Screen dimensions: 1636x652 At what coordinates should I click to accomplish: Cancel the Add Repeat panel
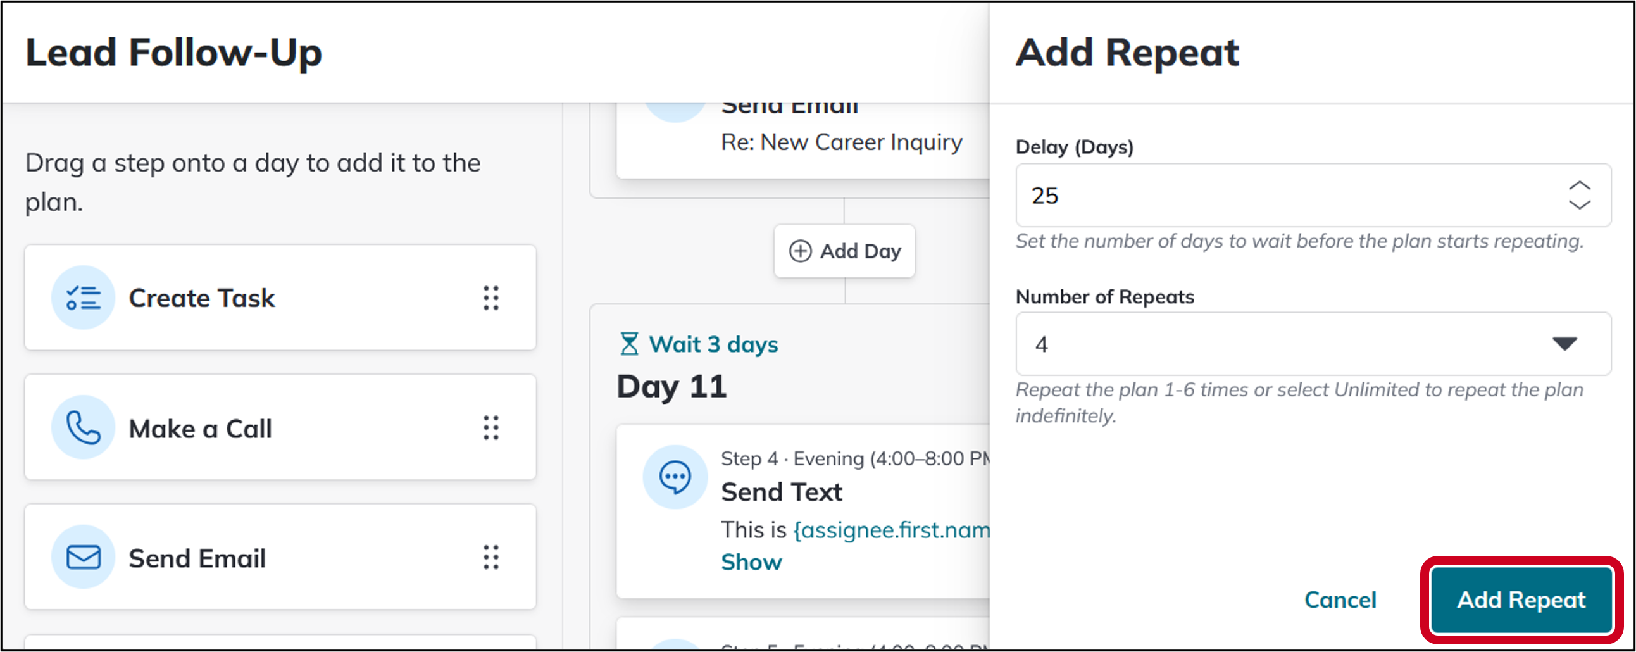(1340, 600)
